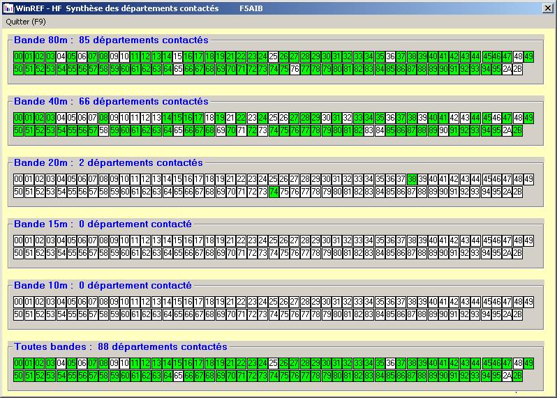Click department 44 cell in Bande 10m
The width and height of the screenshot is (557, 398).
(475, 302)
